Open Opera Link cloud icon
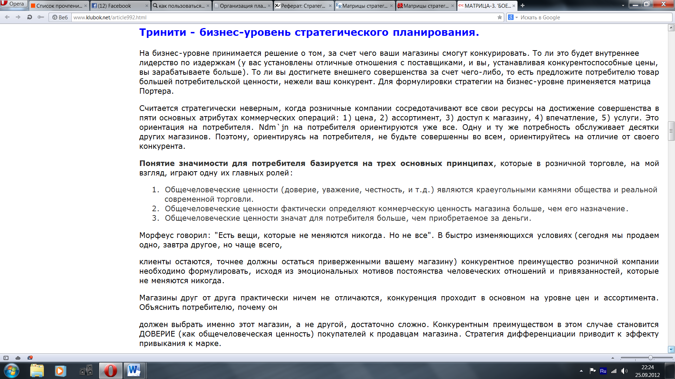The width and height of the screenshot is (675, 379). tap(18, 358)
